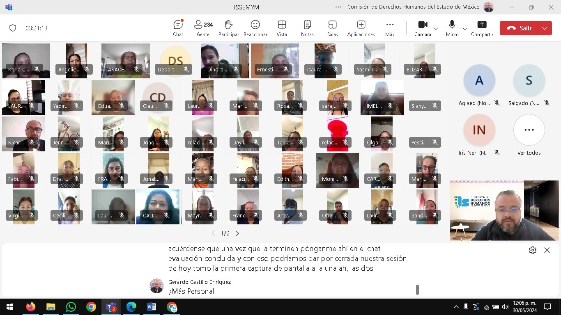Open the Chat panel
The width and height of the screenshot is (561, 315).
(178, 28)
